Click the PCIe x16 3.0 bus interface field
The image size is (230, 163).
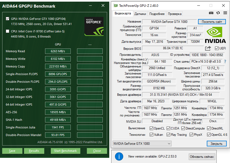pyautogui.click(x=206, y=61)
